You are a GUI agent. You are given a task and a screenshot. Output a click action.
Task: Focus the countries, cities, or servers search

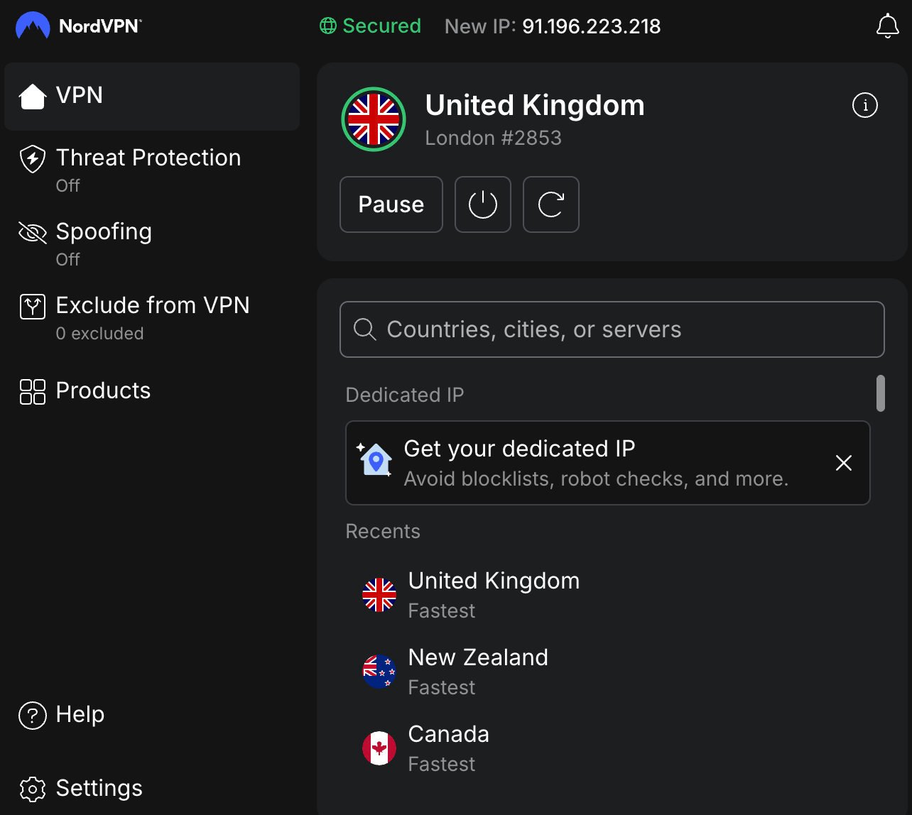coord(612,329)
